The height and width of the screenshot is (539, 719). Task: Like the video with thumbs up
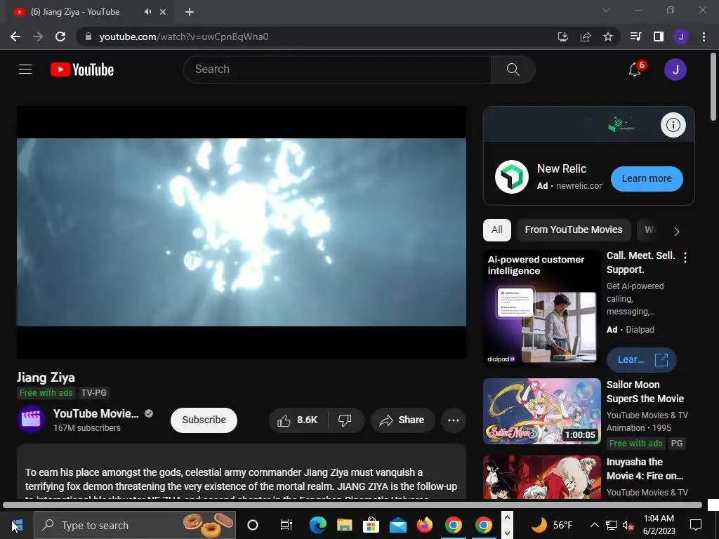click(x=298, y=420)
